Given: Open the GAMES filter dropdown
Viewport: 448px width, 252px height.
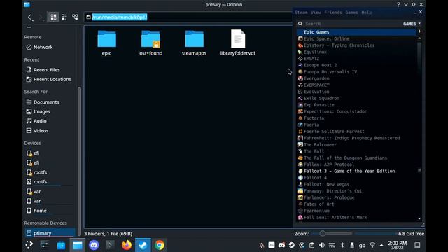Looking at the screenshot, I should [412, 24].
